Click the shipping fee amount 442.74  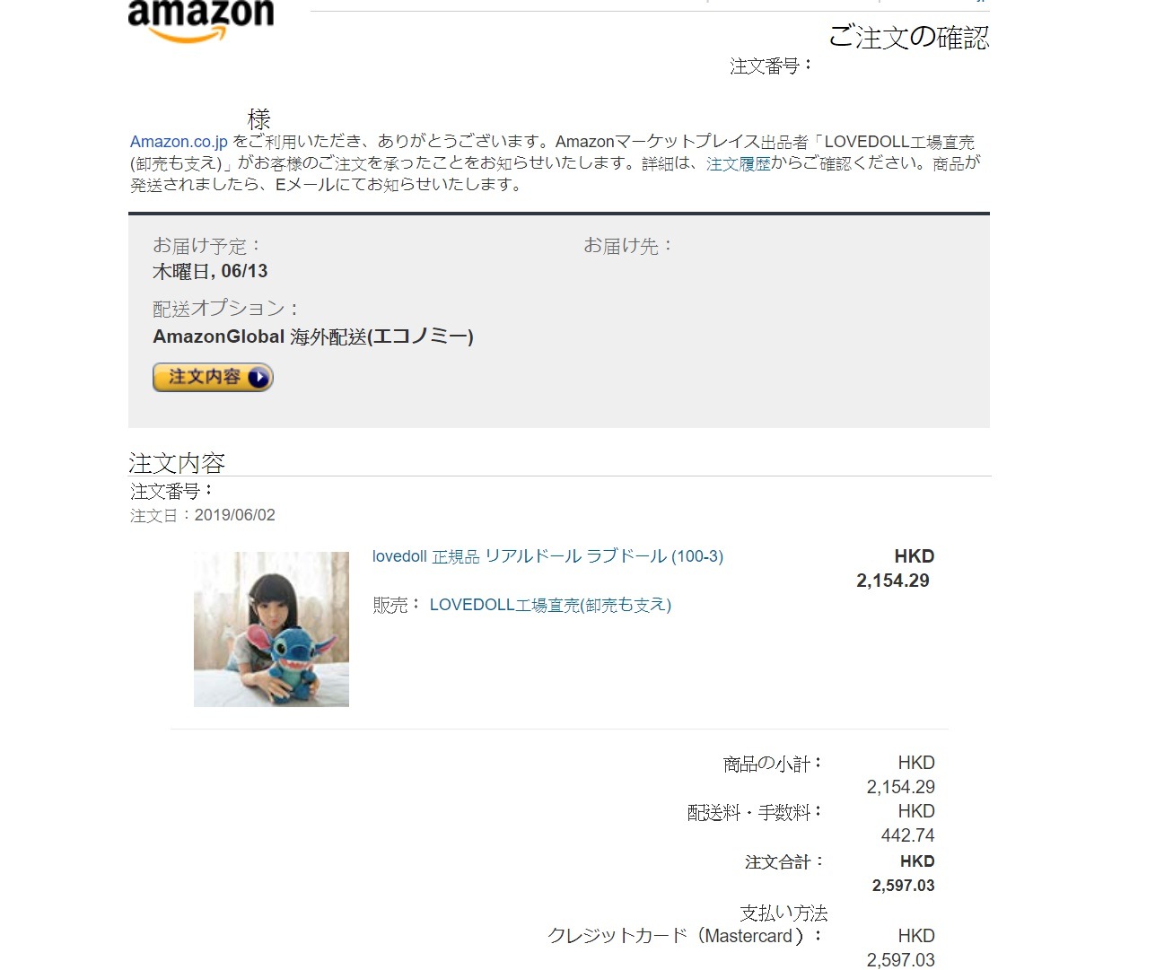click(908, 835)
